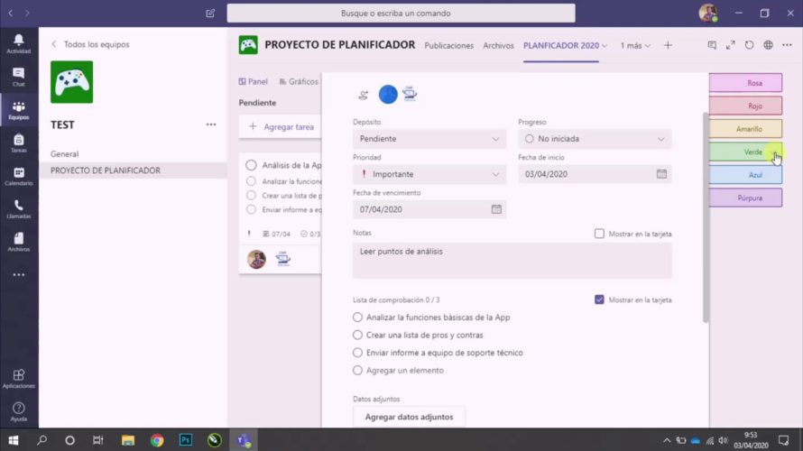Expand the PLANIFICADOR 2020 tab chevron

[x=605, y=46]
